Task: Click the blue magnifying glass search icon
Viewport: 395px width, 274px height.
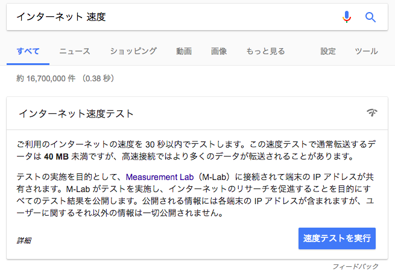Action: tap(370, 17)
